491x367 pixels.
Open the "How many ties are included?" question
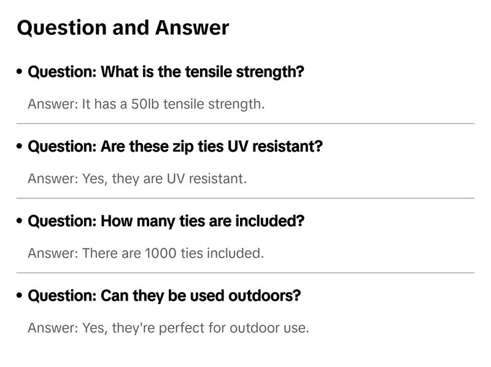click(166, 221)
